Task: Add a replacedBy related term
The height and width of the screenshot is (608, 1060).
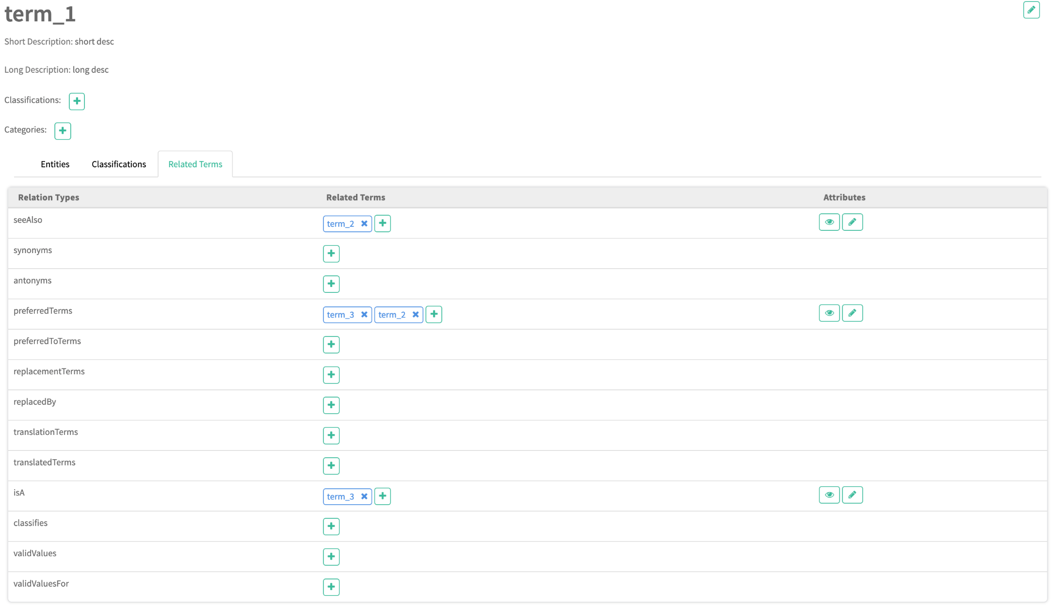Action: [x=331, y=405]
